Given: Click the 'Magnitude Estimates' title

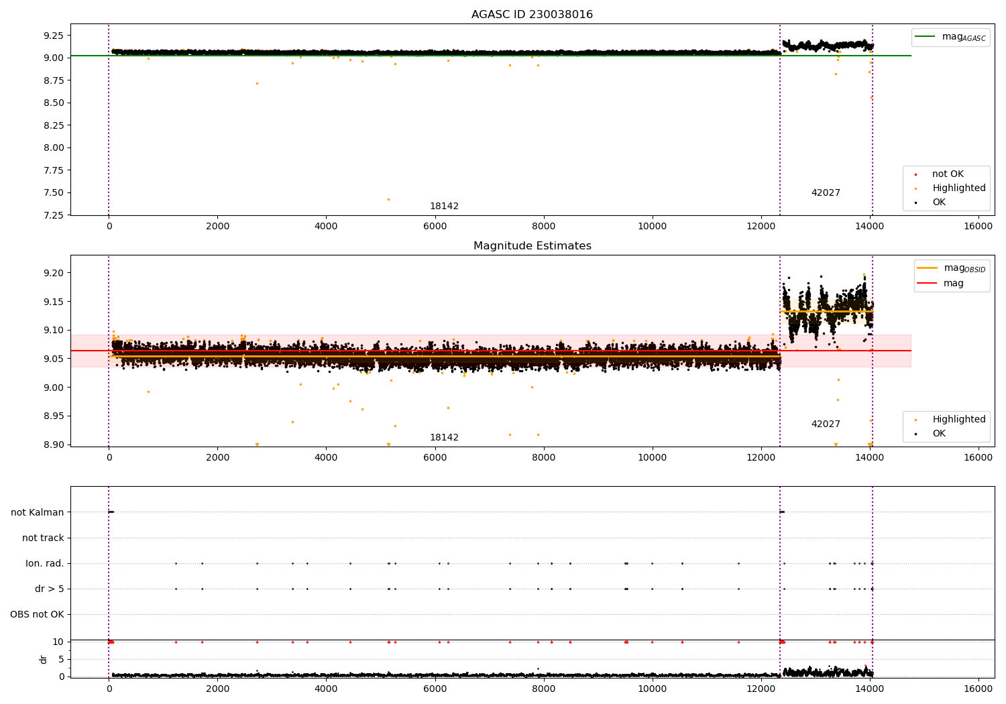Looking at the screenshot, I should 532,246.
